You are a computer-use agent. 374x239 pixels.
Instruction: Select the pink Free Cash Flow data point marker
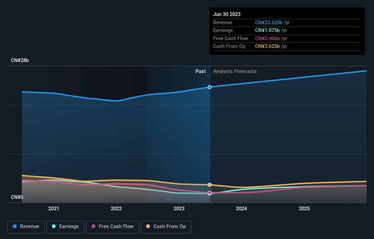click(x=210, y=193)
